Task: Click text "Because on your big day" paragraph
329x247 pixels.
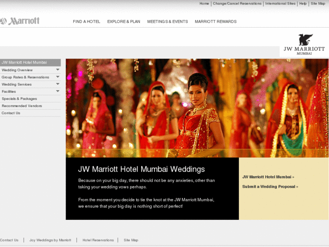Action: (x=147, y=184)
